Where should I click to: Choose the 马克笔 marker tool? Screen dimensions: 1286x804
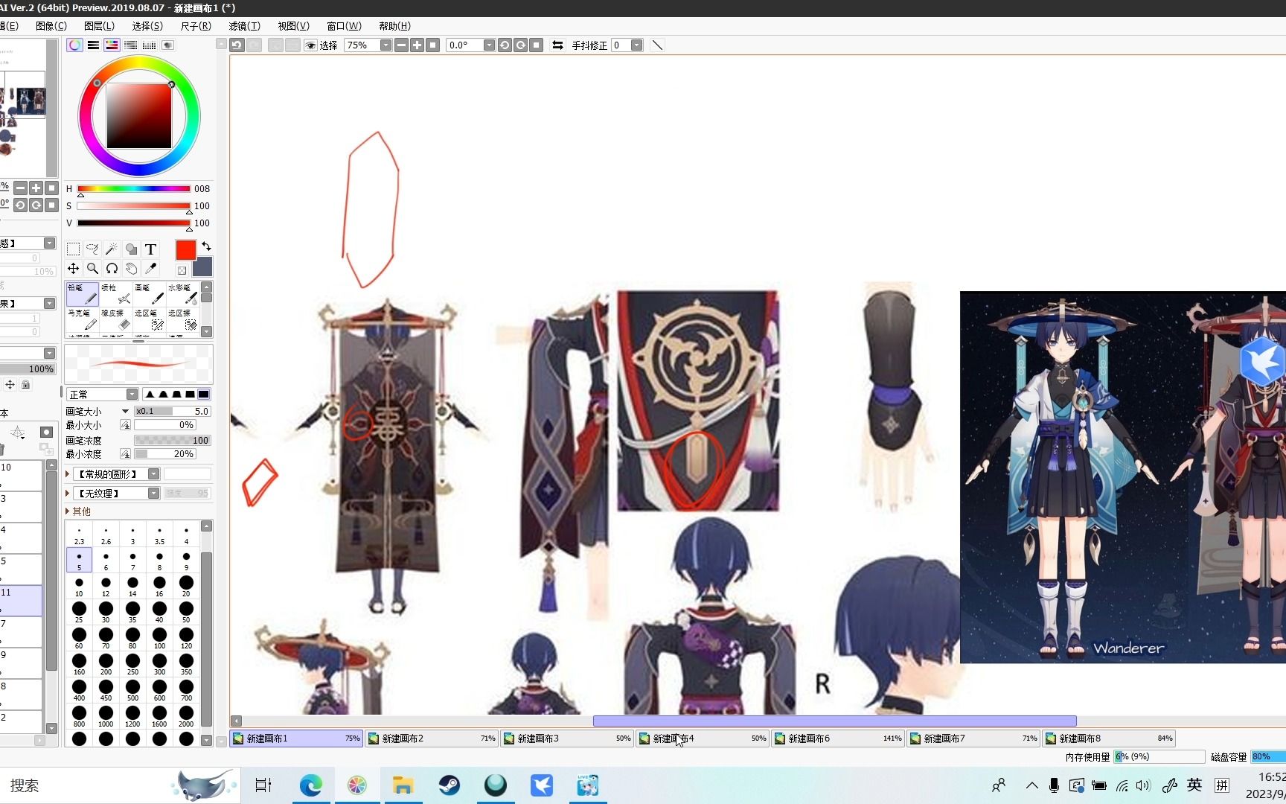(82, 320)
